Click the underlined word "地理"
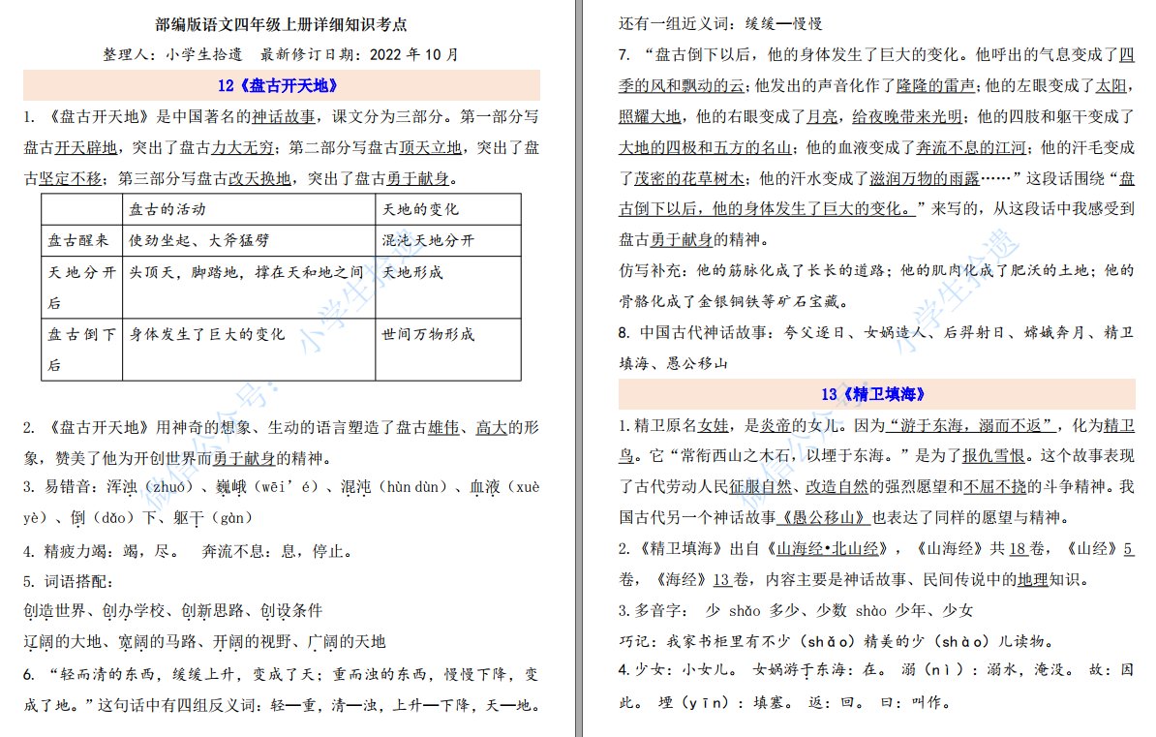The width and height of the screenshot is (1156, 737). tap(1032, 580)
